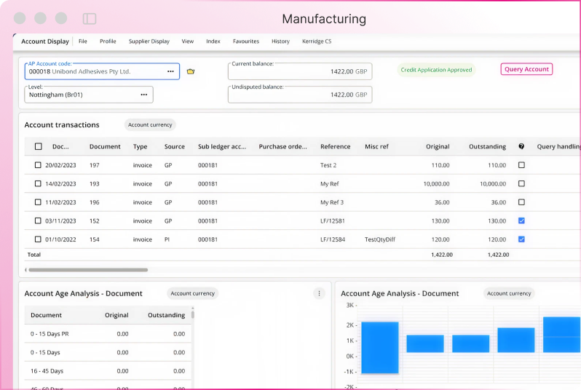This screenshot has width=581, height=390.
Task: Click the Account Display tab title
Action: point(45,41)
